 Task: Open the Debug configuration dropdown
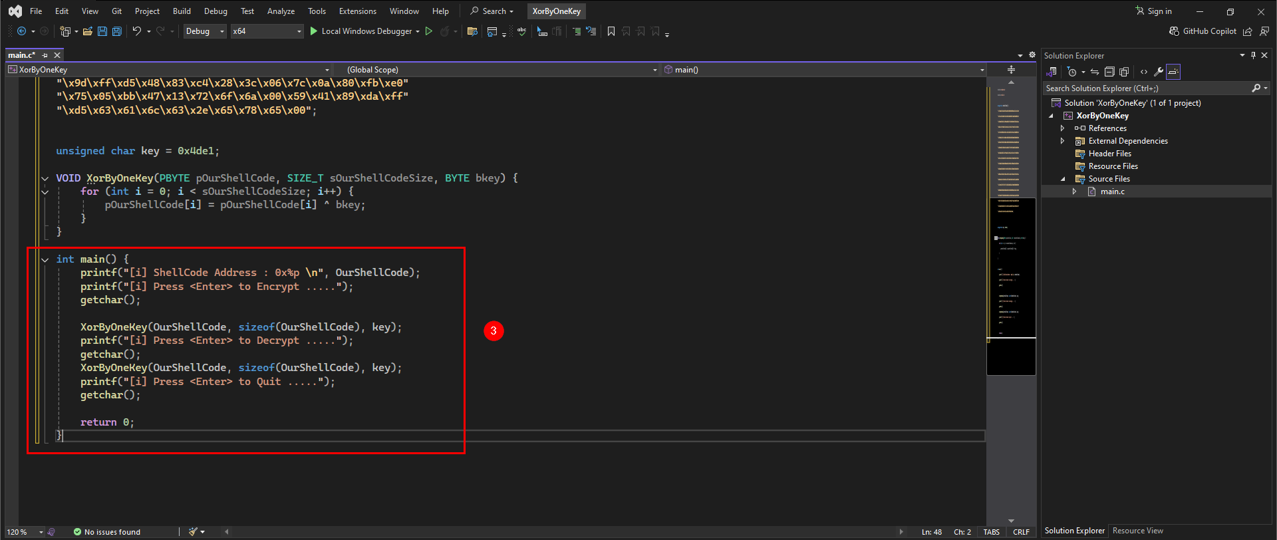point(206,31)
